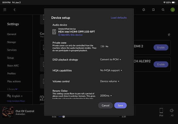Click the Load defaults link
The width and height of the screenshot is (178, 124).
tap(119, 18)
